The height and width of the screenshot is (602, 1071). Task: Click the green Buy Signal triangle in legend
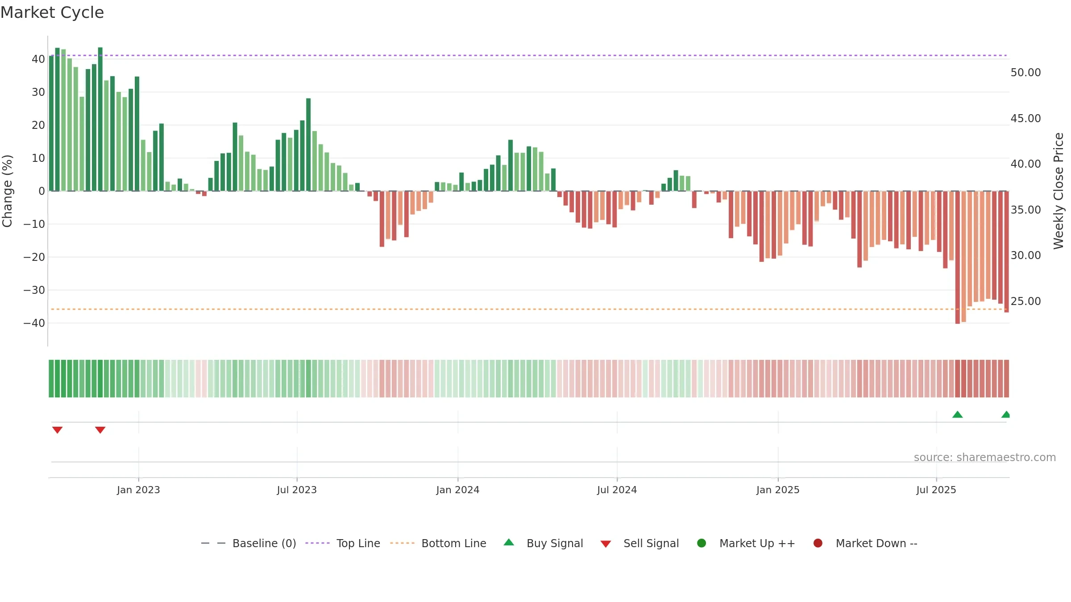coord(509,543)
